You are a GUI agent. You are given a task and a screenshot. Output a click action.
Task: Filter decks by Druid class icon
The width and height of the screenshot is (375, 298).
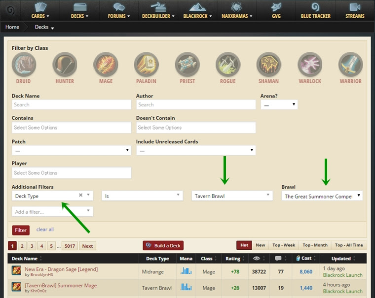24,65
